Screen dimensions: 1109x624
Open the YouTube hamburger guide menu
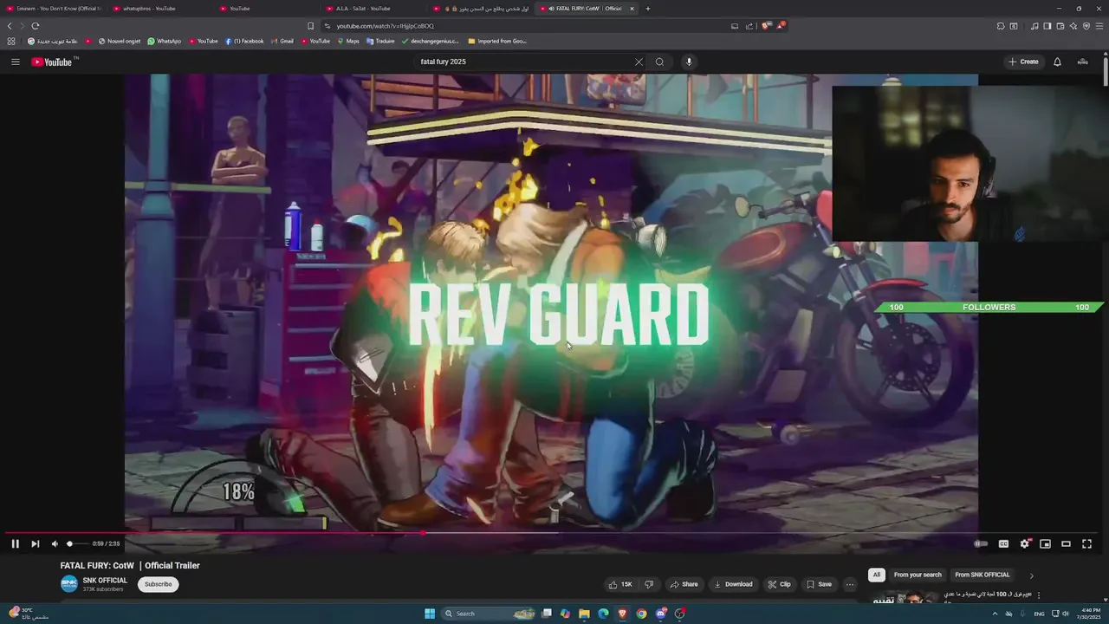coord(15,62)
